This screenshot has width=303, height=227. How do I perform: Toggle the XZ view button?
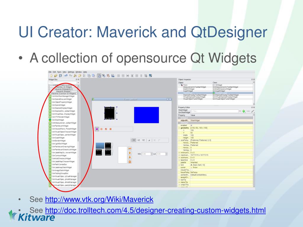pyautogui.click(x=138, y=140)
